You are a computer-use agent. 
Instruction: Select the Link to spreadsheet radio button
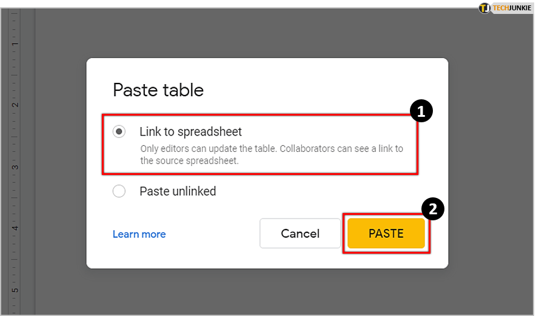click(119, 131)
